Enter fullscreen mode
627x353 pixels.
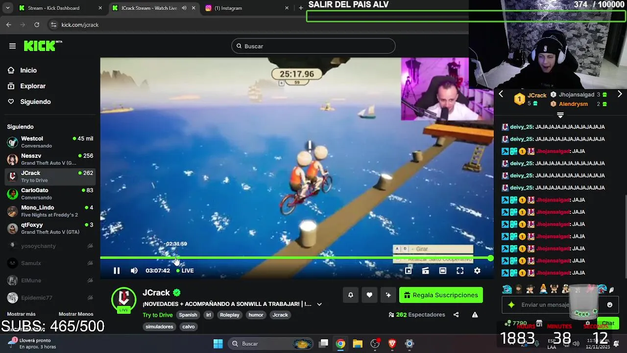point(460,271)
